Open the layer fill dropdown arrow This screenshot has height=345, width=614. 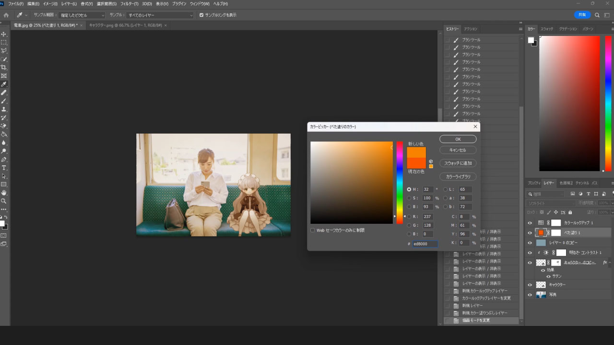pyautogui.click(x=612, y=212)
